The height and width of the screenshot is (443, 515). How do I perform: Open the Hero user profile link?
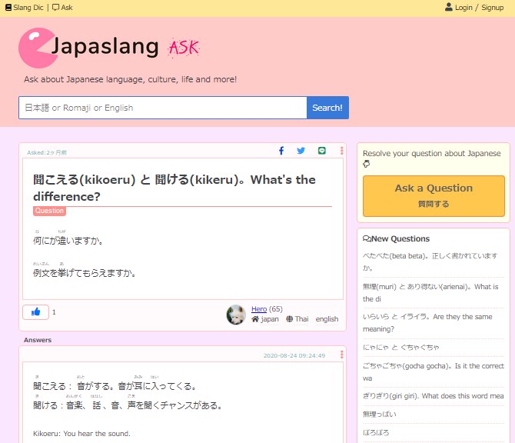[258, 309]
